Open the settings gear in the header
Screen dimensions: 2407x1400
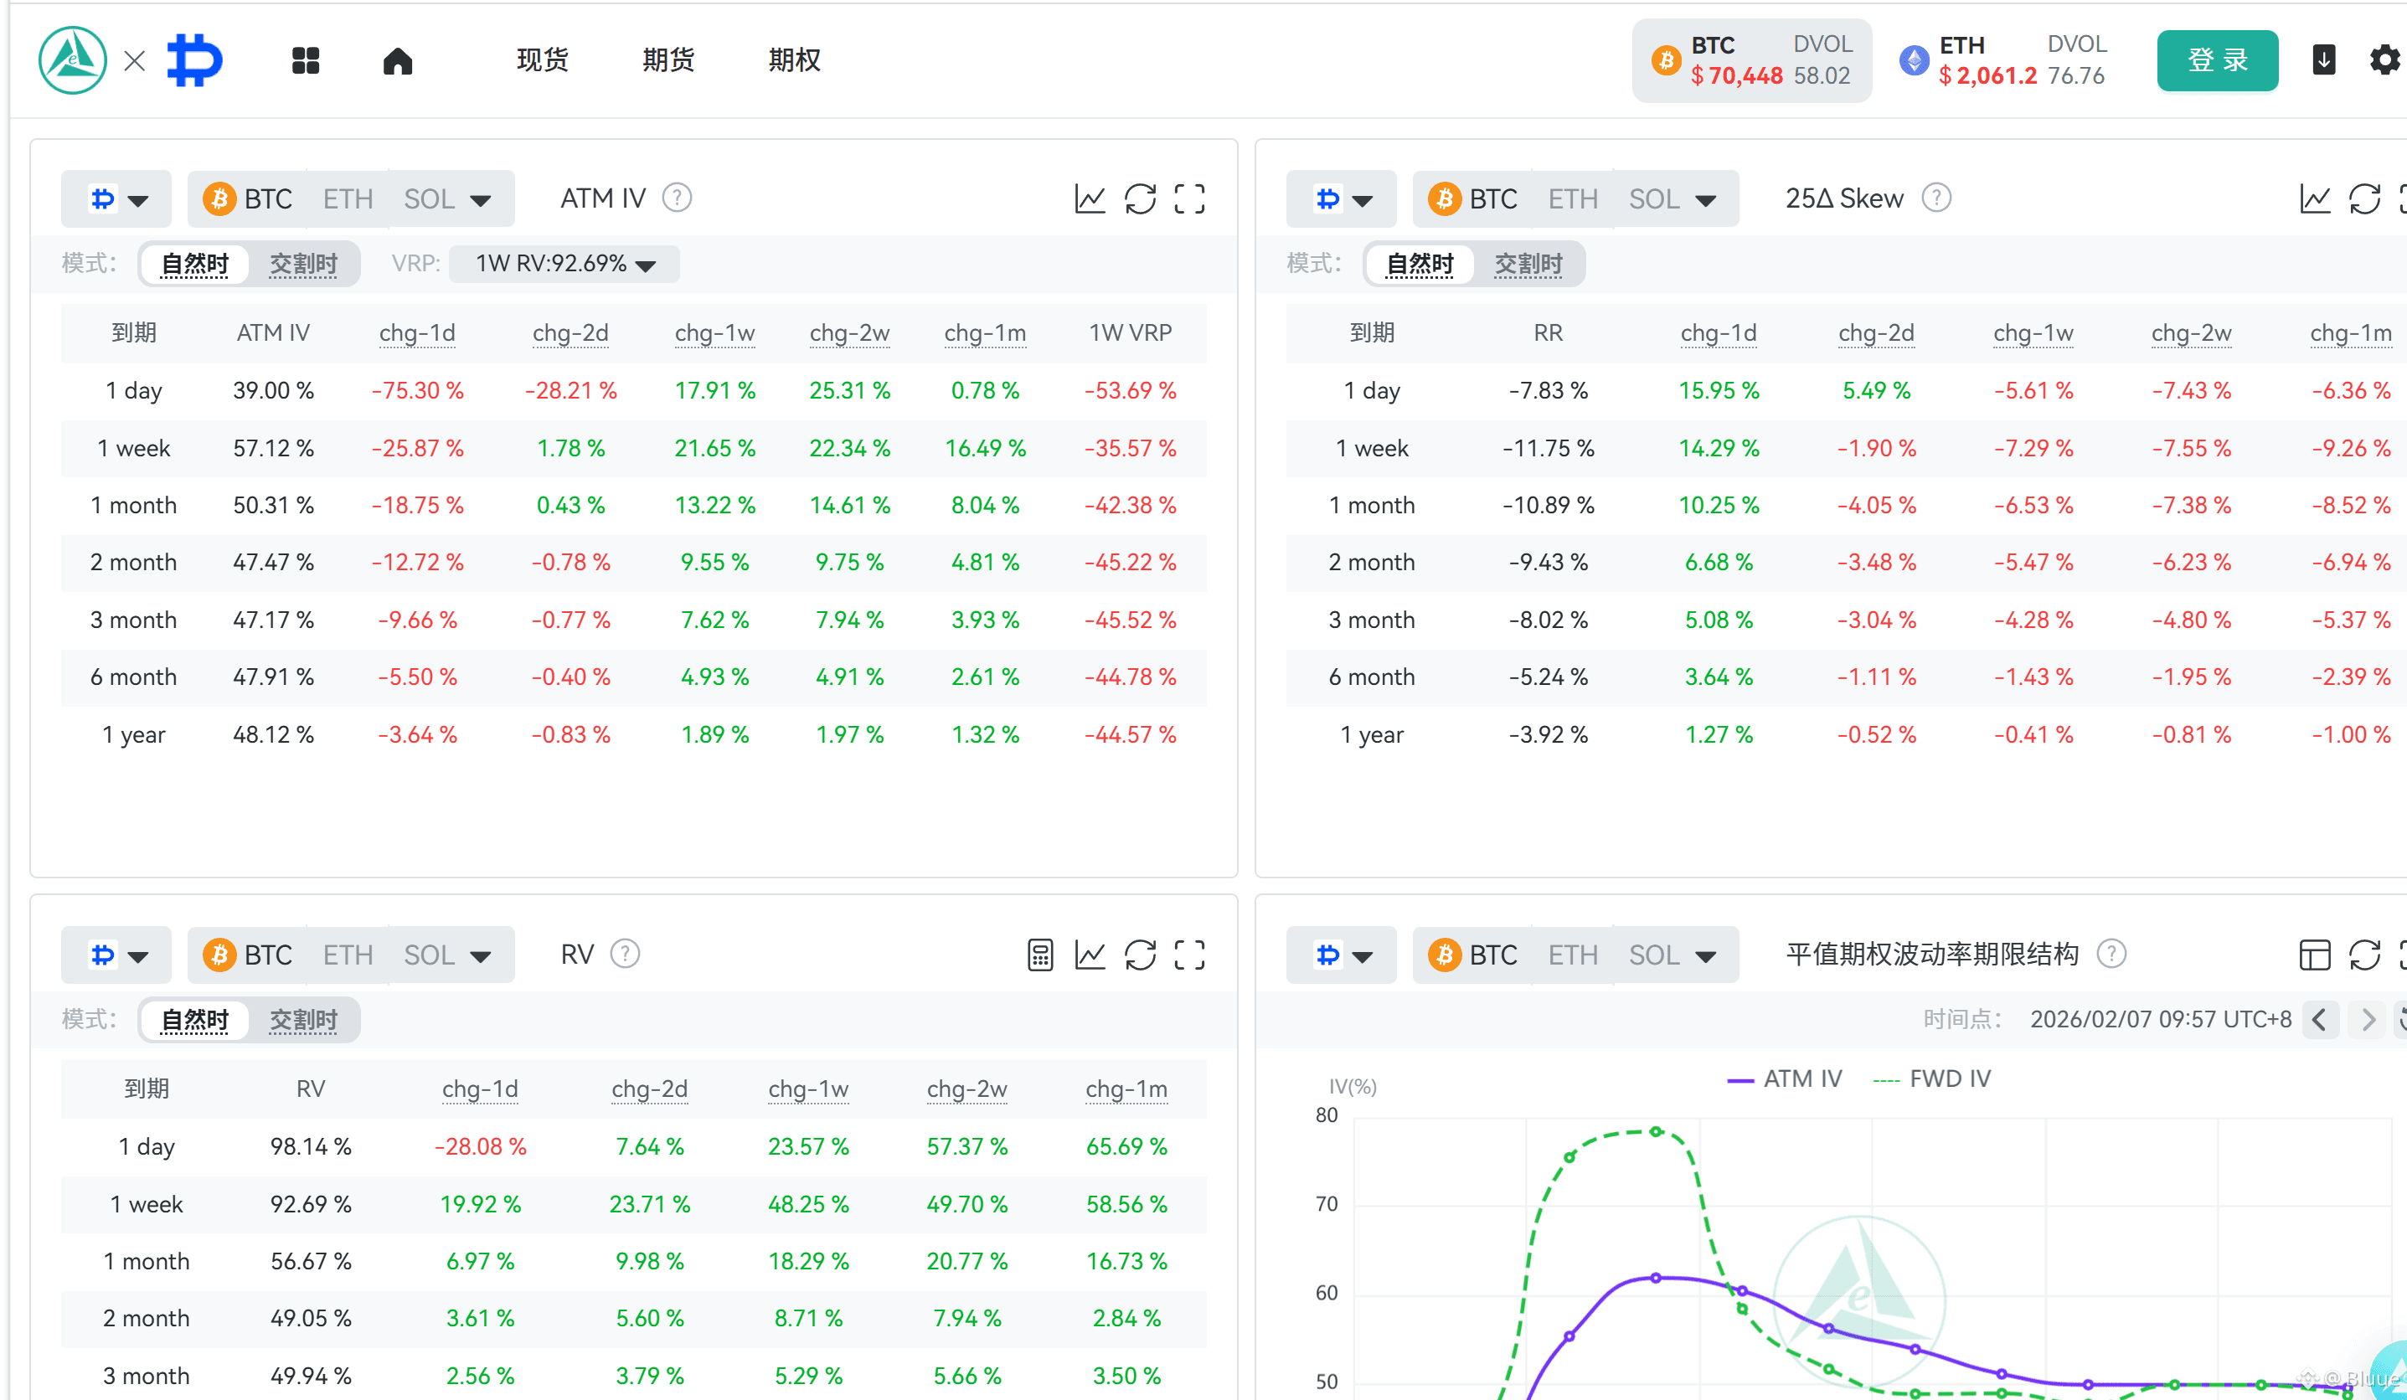(2384, 60)
